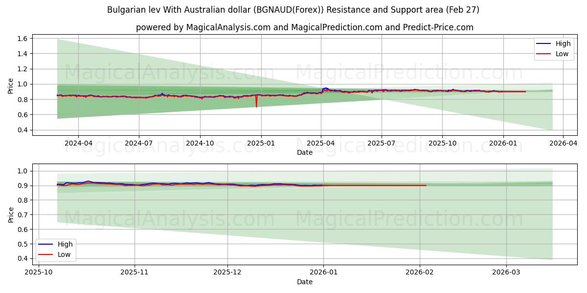Click the 1.6 tick on upper chart y-axis

point(23,38)
